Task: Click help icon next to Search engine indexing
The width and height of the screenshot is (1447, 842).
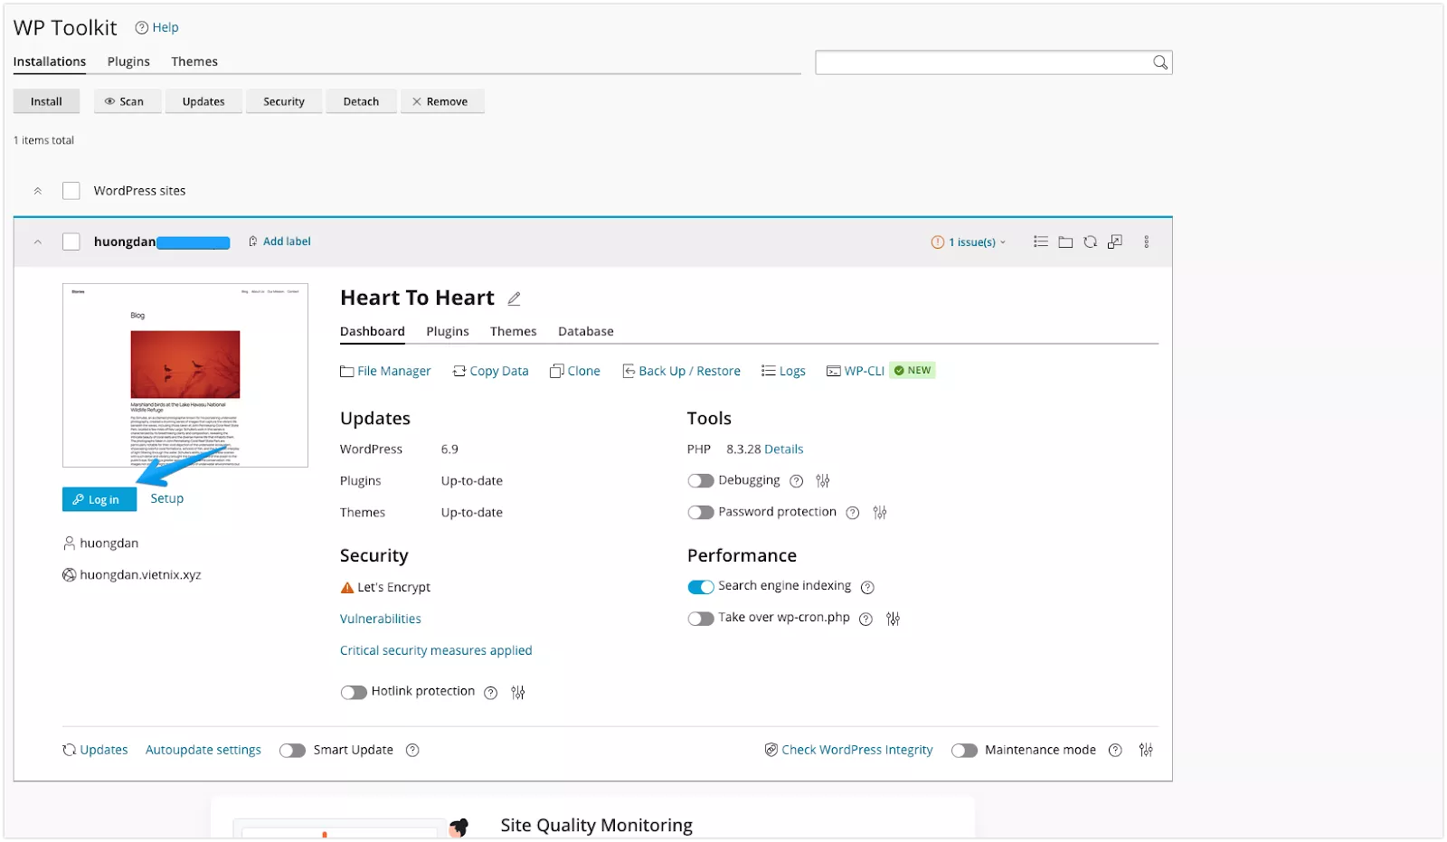Action: click(x=867, y=587)
